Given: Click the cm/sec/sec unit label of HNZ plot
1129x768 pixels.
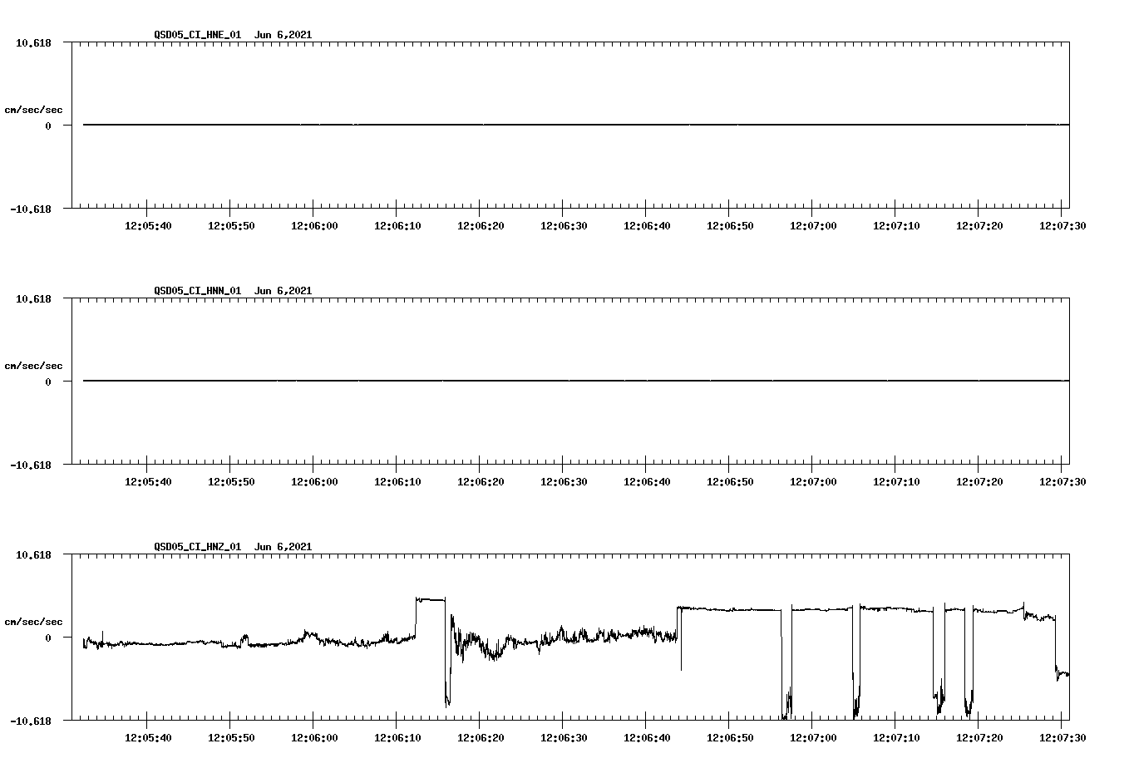Looking at the screenshot, I should coord(33,622).
